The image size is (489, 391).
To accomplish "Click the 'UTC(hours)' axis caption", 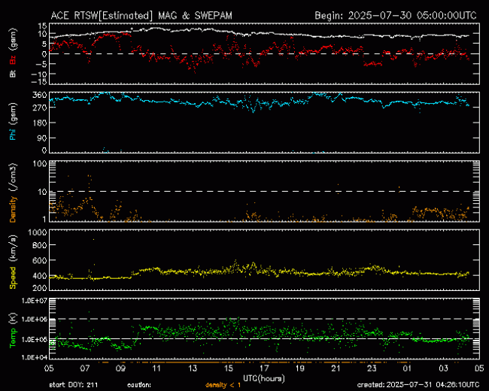I will [264, 378].
